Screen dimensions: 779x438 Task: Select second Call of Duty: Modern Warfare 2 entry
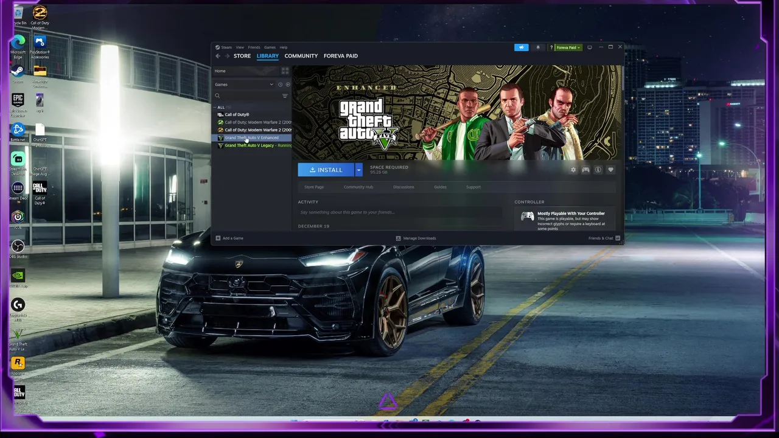[x=252, y=130]
